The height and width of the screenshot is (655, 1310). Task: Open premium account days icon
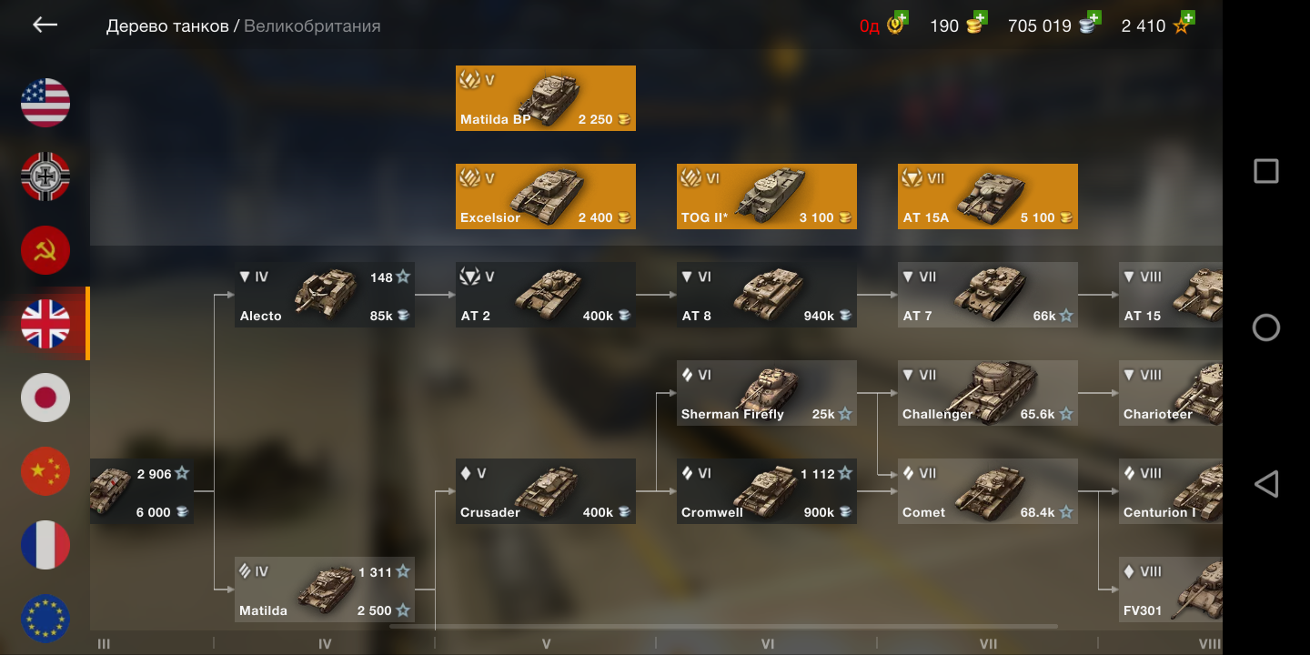click(x=897, y=24)
